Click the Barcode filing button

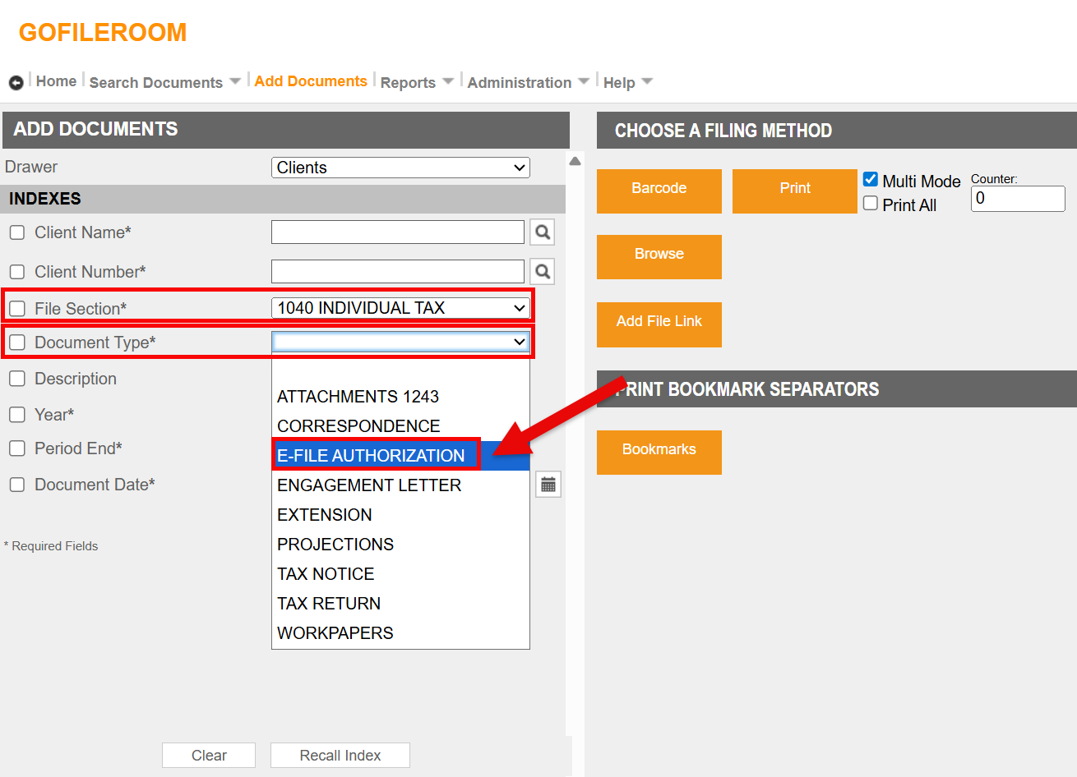click(659, 189)
